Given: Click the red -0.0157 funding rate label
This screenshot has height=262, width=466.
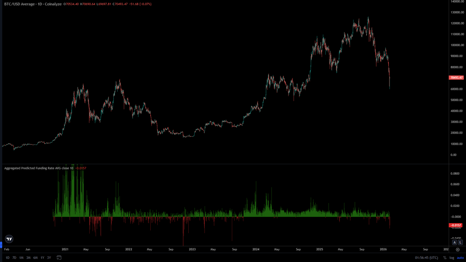Looking at the screenshot, I should (456, 225).
